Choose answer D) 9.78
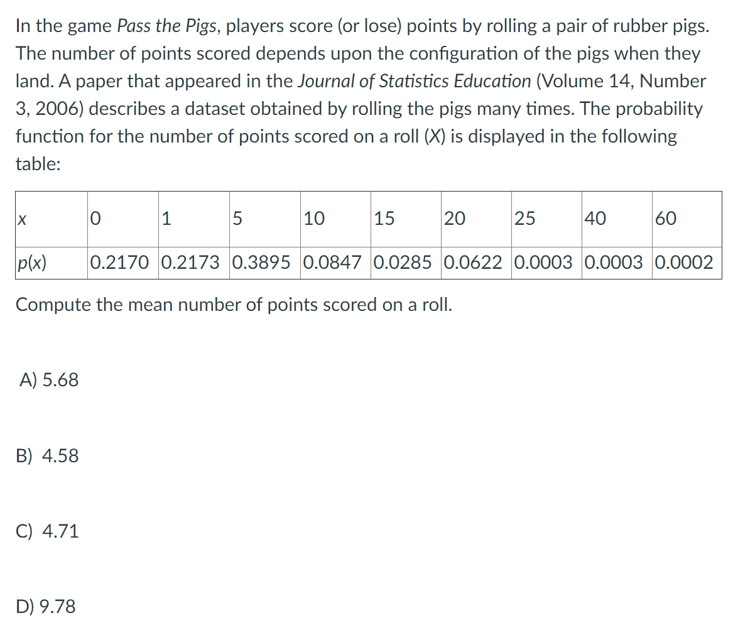Viewport: 733px width, 640px height. click(x=45, y=606)
